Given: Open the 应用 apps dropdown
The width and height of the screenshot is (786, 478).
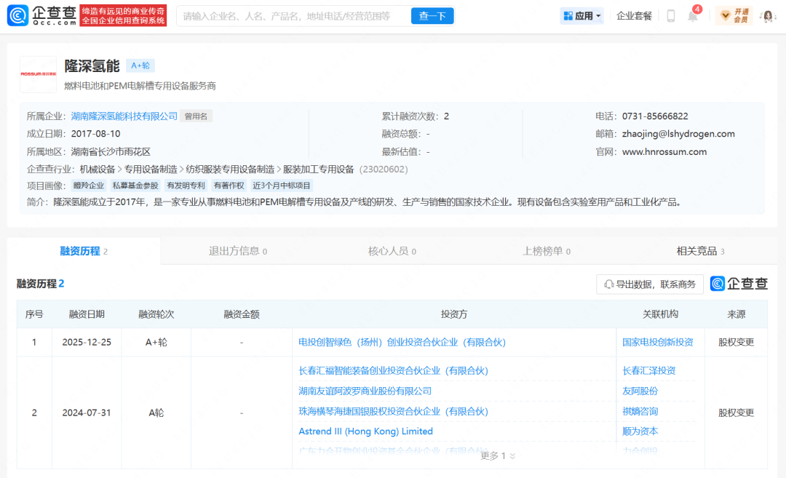Looking at the screenshot, I should 581,15.
